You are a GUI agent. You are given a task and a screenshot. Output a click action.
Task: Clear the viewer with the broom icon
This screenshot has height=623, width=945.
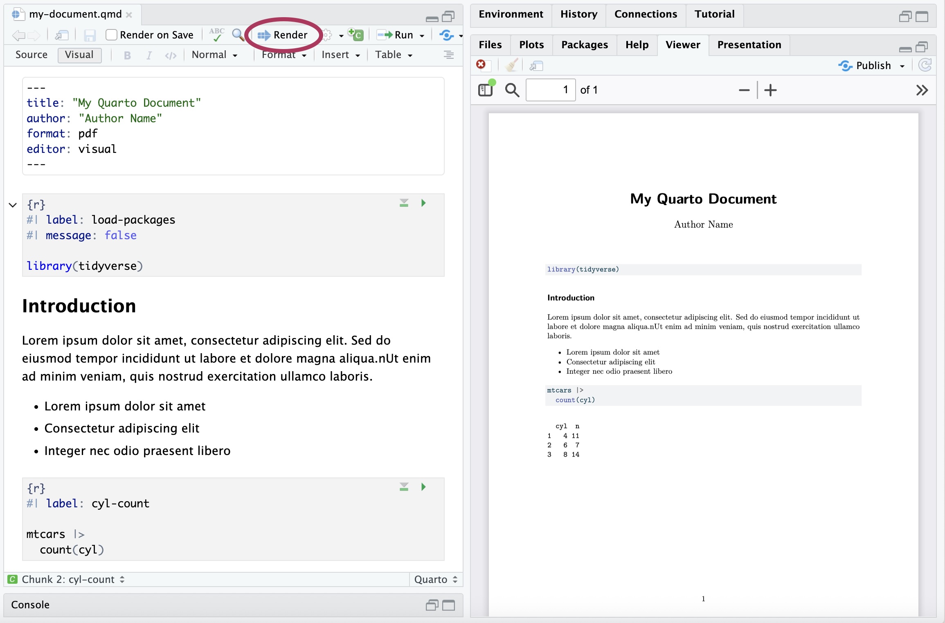[x=511, y=65]
